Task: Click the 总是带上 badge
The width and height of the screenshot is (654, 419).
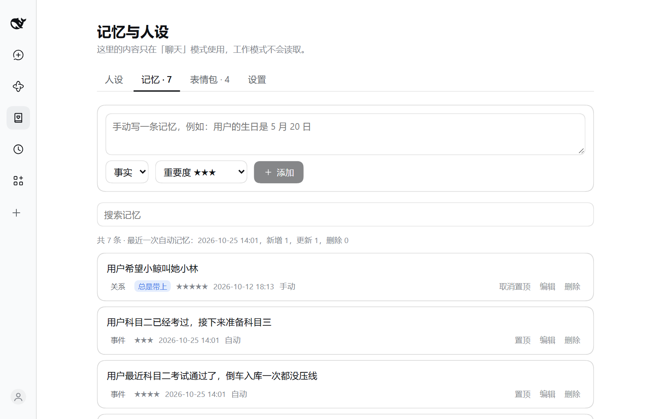Action: click(x=152, y=286)
